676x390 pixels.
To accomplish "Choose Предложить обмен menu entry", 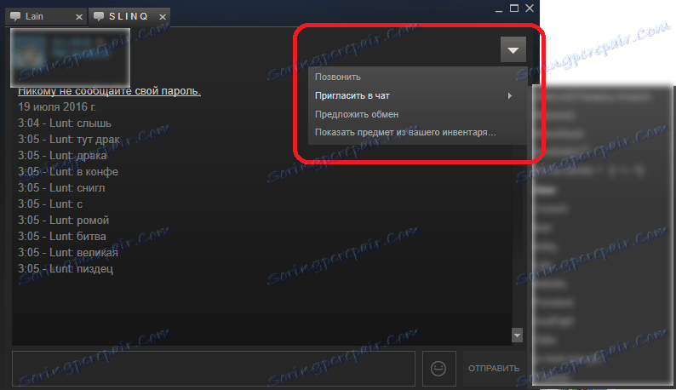I will (416, 114).
